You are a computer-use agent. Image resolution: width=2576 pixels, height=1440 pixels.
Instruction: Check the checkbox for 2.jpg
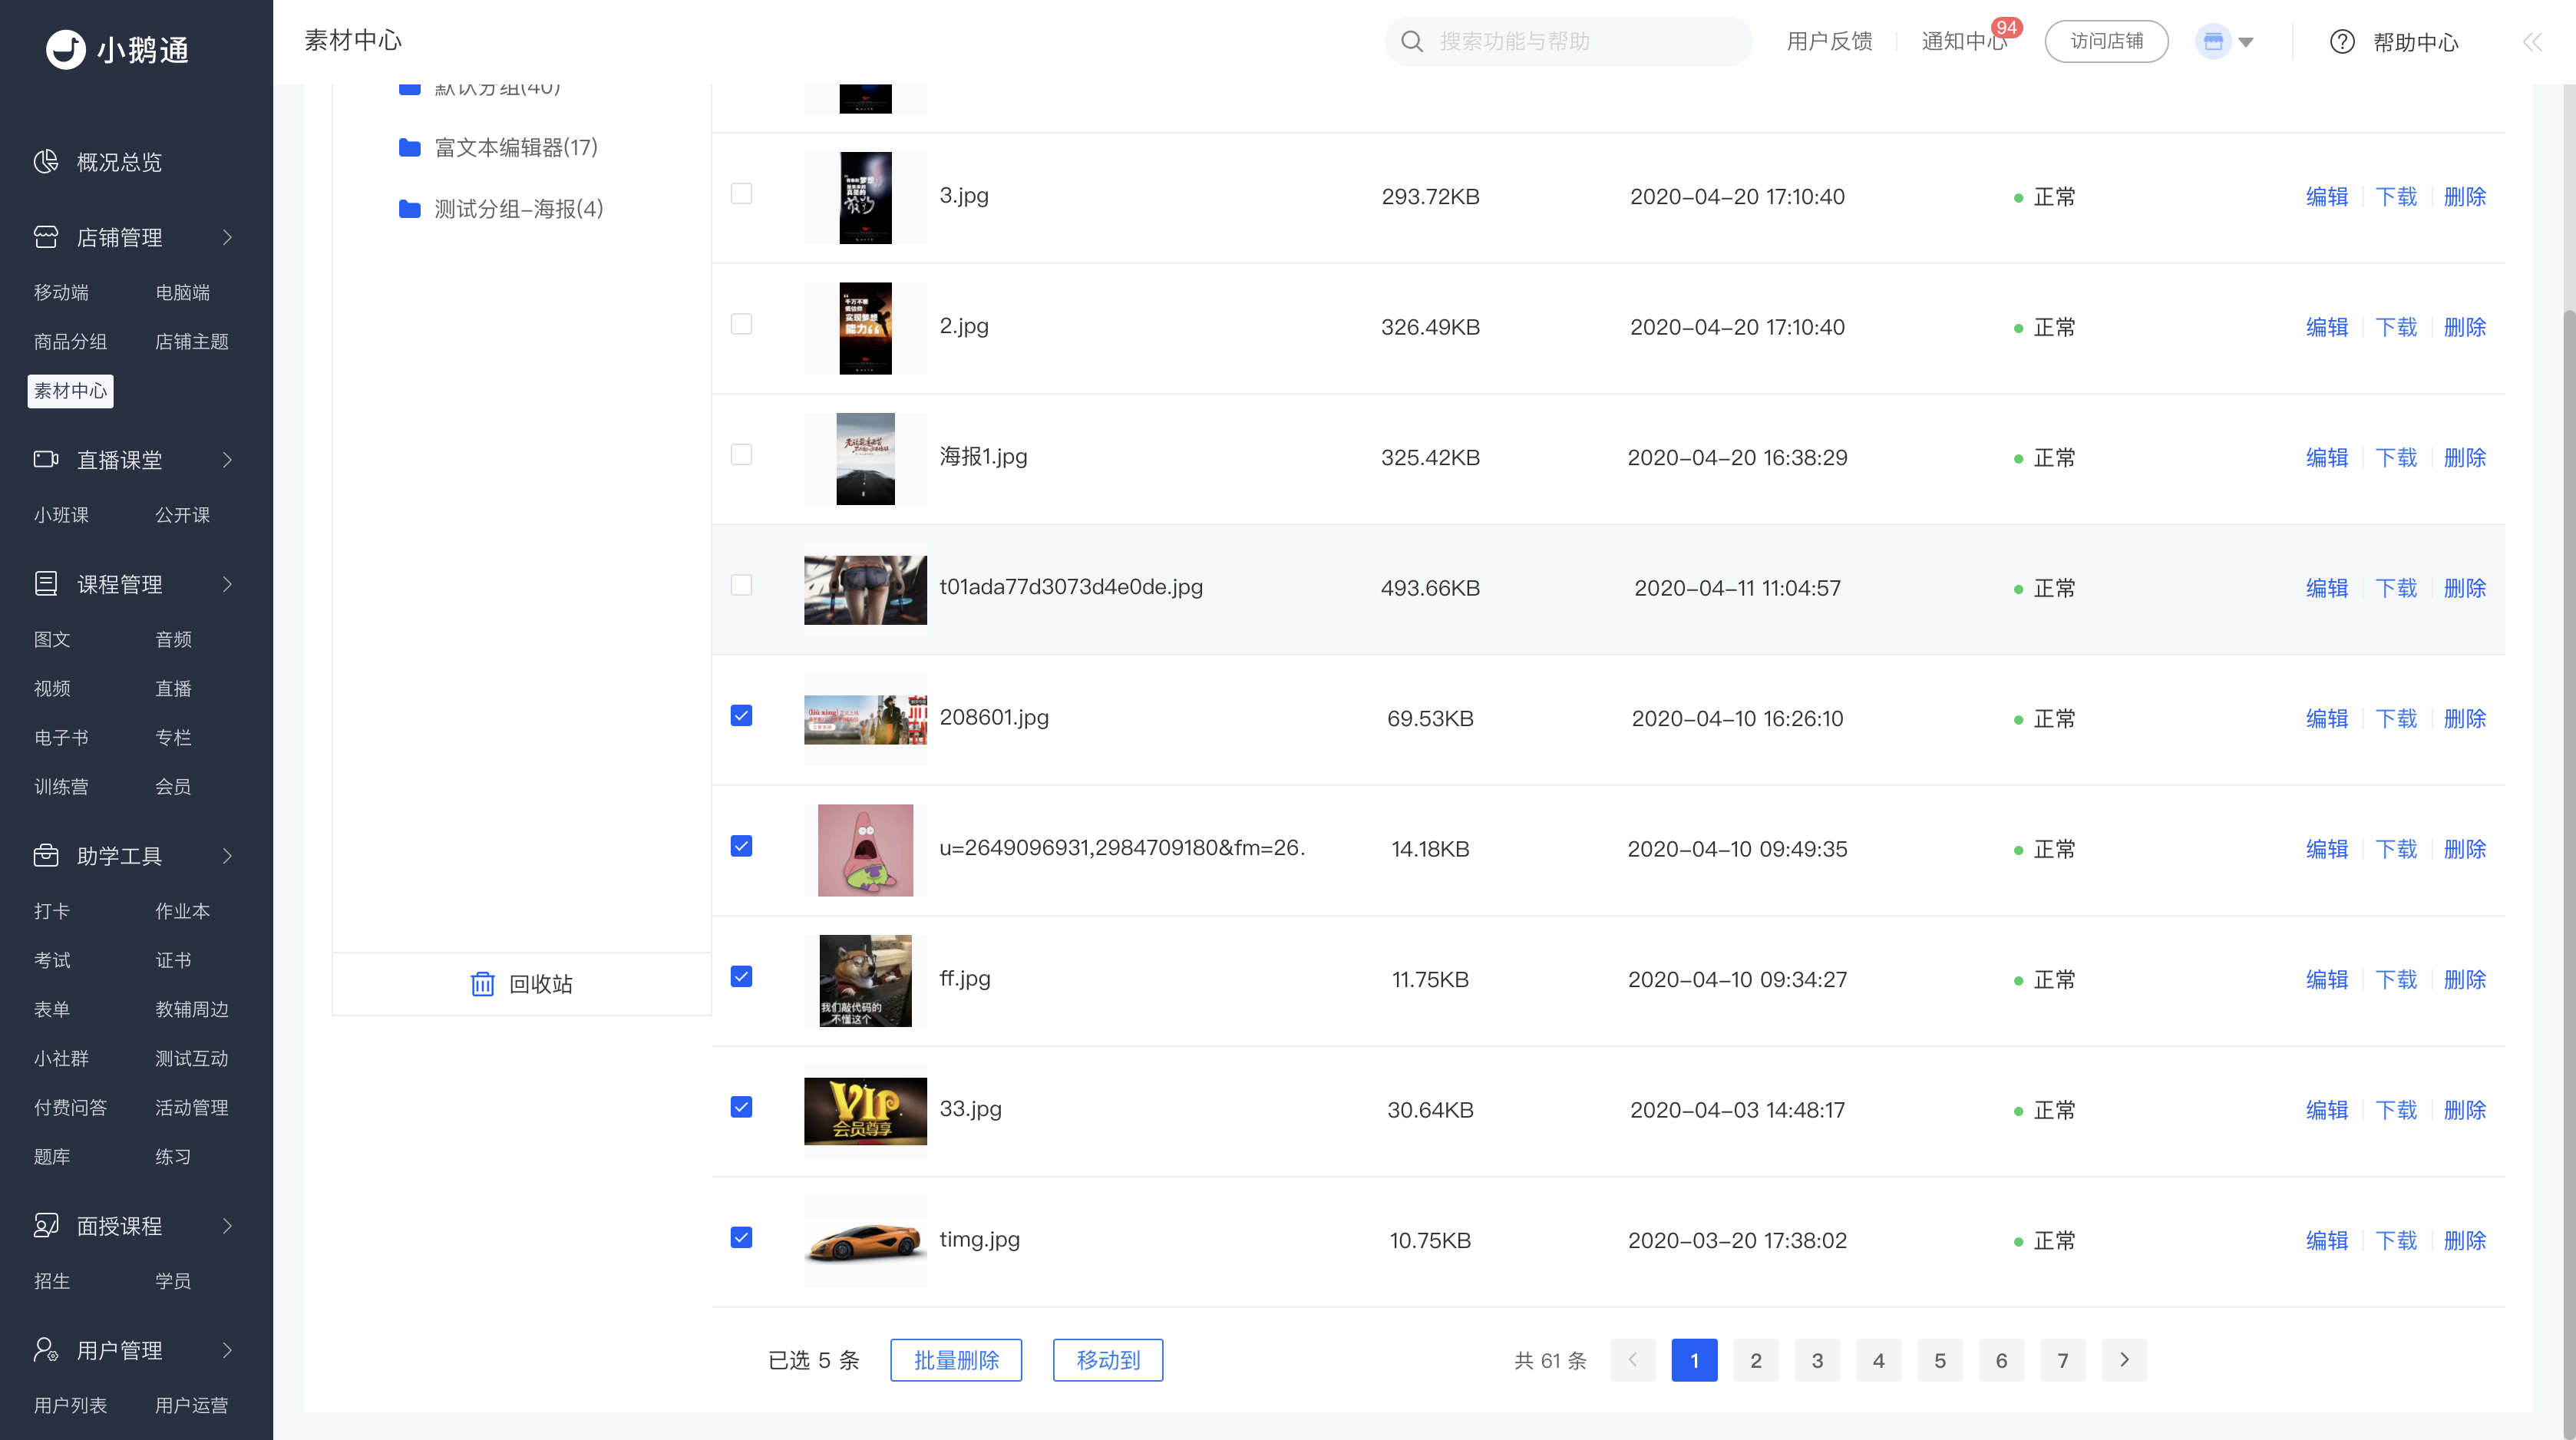741,324
